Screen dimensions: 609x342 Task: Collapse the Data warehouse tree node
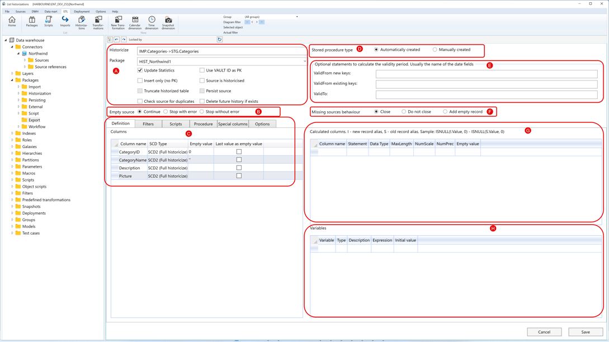pyautogui.click(x=6, y=40)
